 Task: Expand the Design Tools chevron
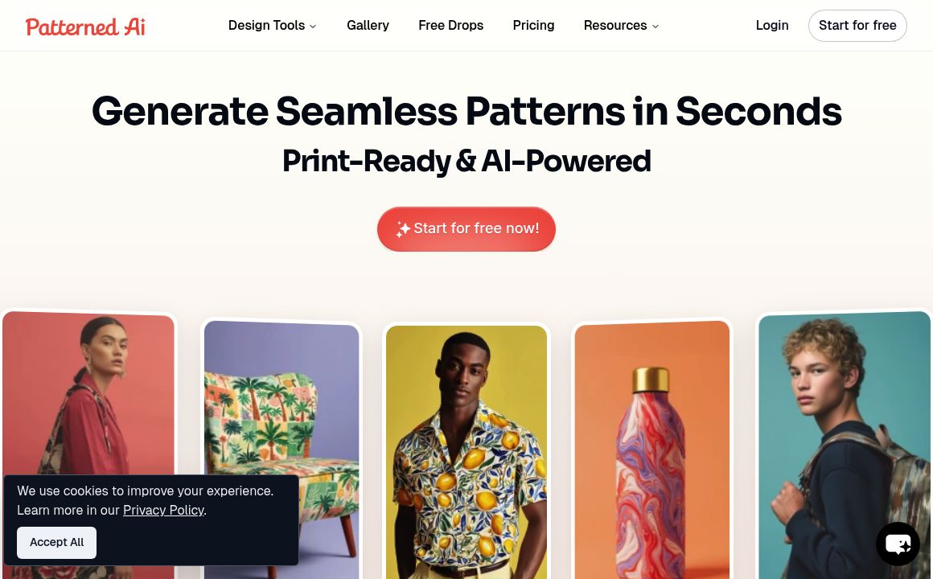[313, 27]
